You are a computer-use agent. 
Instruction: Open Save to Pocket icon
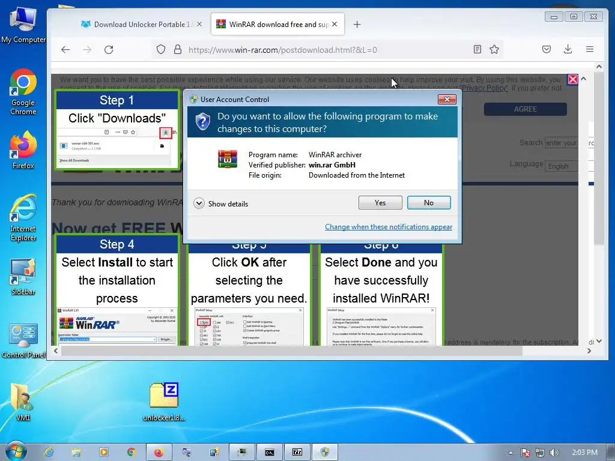coord(547,49)
